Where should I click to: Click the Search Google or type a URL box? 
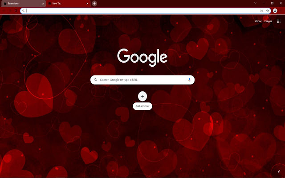coord(142,80)
